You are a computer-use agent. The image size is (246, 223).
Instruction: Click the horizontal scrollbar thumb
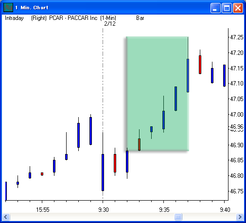[x=178, y=217]
